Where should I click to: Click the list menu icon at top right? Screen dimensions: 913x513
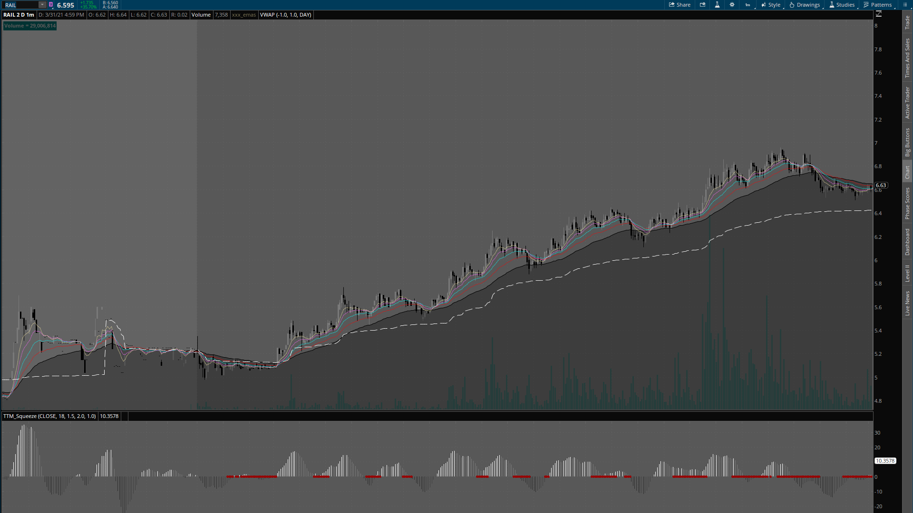click(905, 5)
